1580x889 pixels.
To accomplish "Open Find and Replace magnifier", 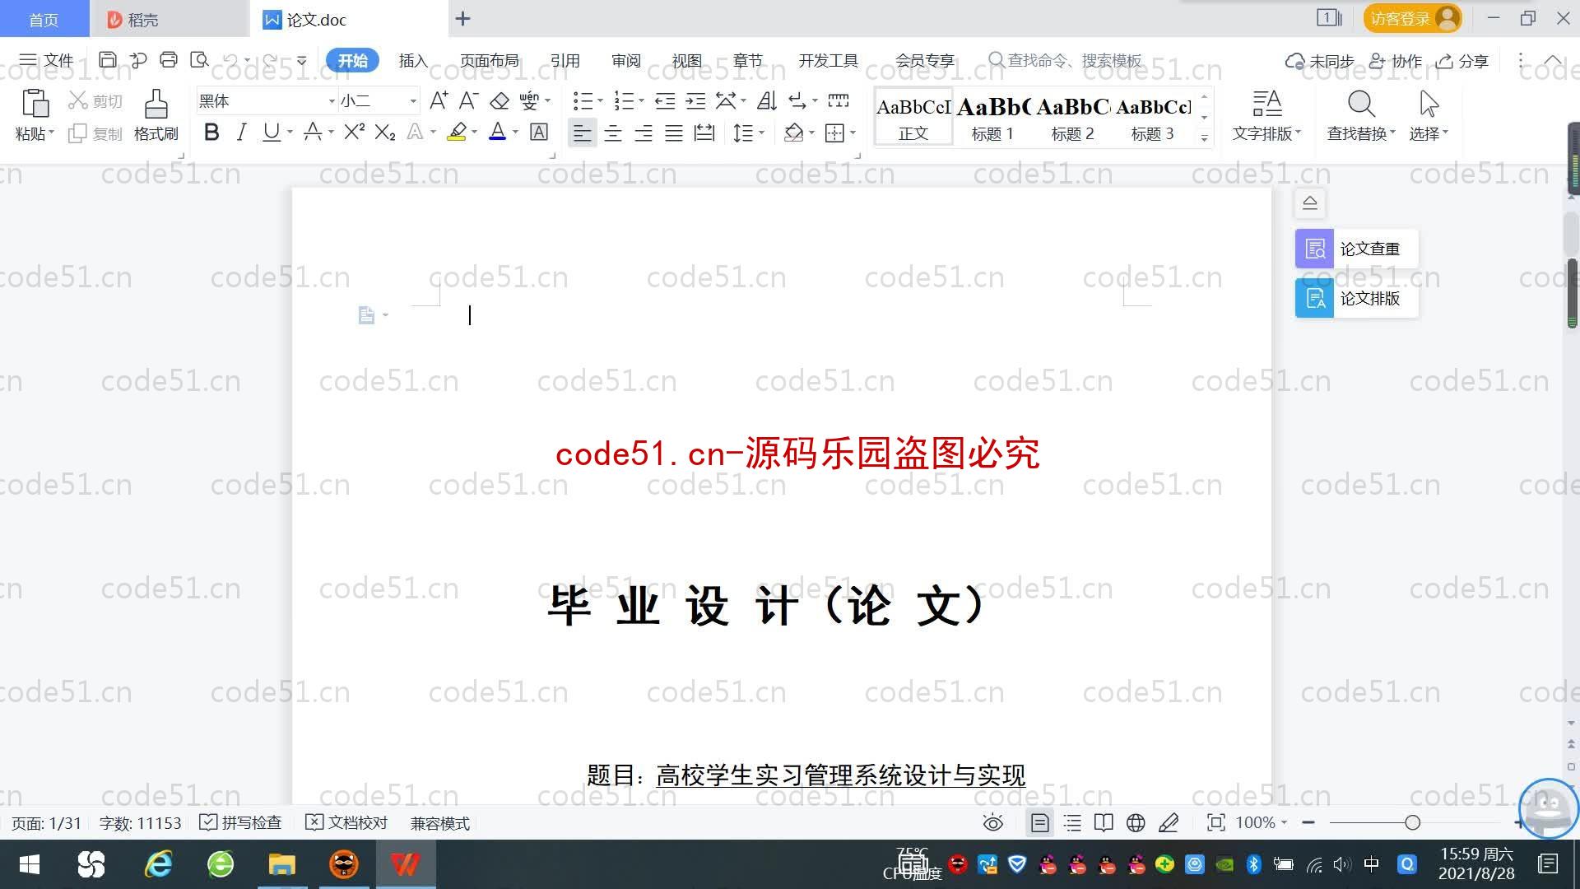I will tap(1361, 104).
